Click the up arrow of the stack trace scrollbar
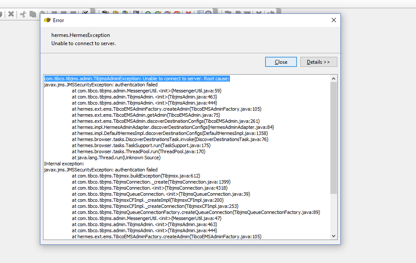The height and width of the screenshot is (263, 416). [x=333, y=79]
